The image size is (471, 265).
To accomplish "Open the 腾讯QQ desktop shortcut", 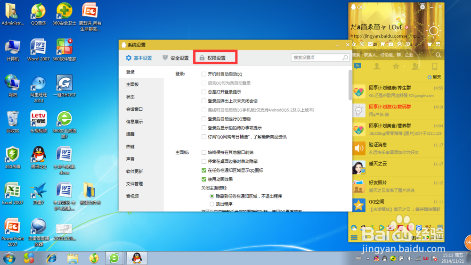I will click(x=39, y=157).
